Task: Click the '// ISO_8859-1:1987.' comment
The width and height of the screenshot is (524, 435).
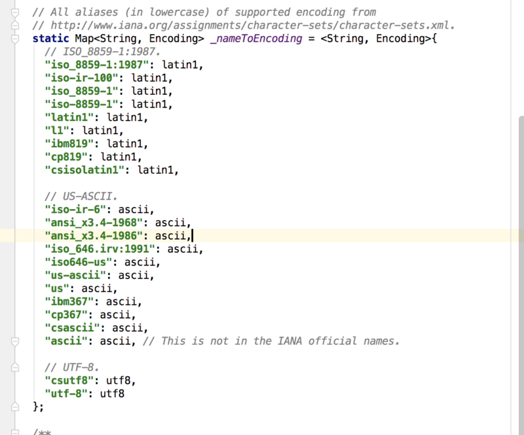Action: click(x=103, y=52)
